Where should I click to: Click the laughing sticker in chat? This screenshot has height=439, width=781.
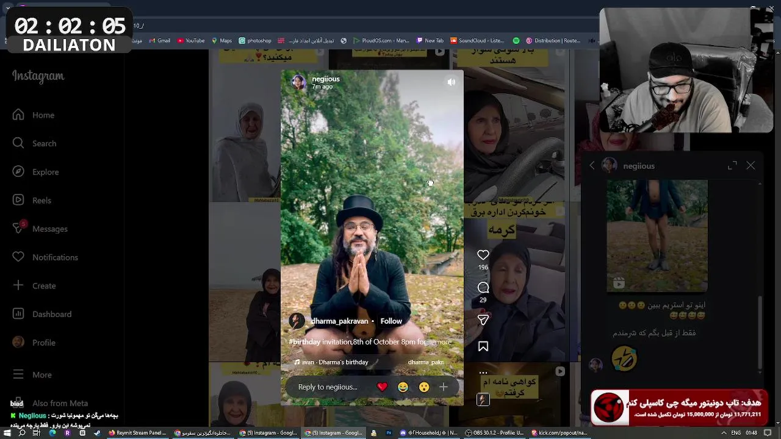coord(624,359)
